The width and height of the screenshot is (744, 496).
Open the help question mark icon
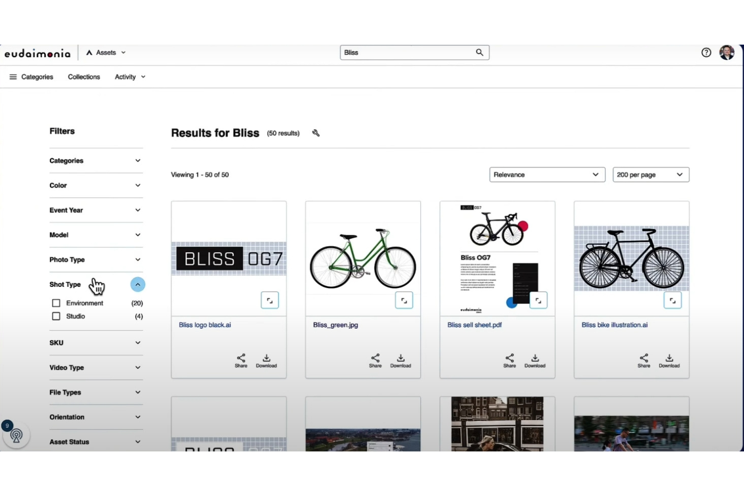[x=706, y=53]
